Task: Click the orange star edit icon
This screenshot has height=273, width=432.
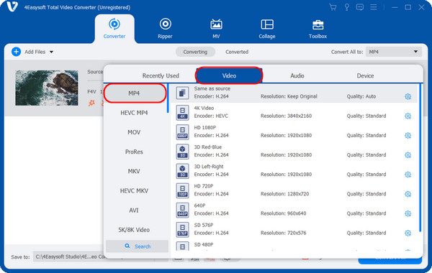Action: click(x=91, y=103)
